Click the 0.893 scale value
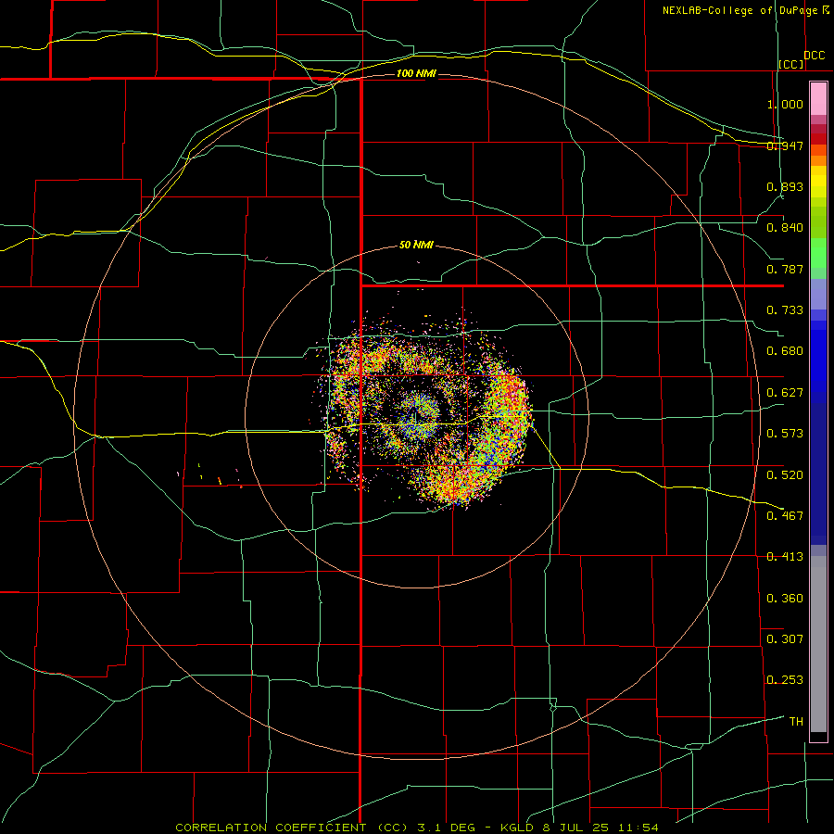This screenshot has width=834, height=834. click(x=785, y=186)
